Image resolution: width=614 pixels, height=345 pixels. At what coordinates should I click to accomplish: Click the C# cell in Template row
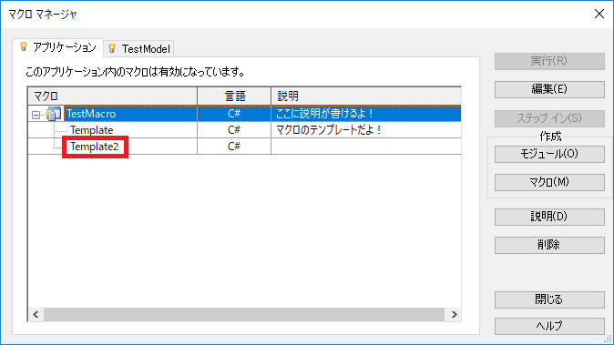[x=234, y=130]
